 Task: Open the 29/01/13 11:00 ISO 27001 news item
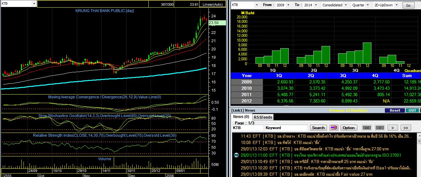[321, 155]
